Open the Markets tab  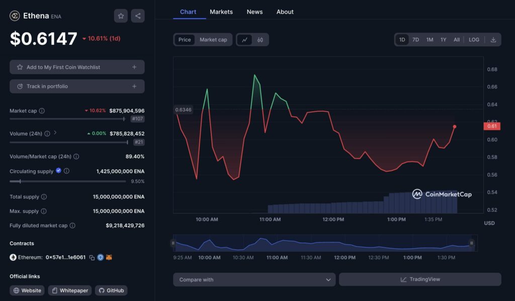[x=221, y=12]
